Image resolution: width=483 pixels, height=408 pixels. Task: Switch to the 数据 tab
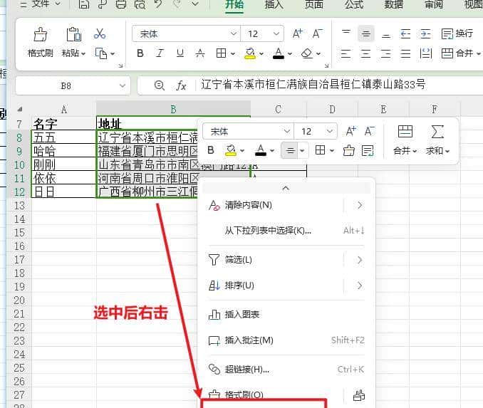tap(394, 4)
